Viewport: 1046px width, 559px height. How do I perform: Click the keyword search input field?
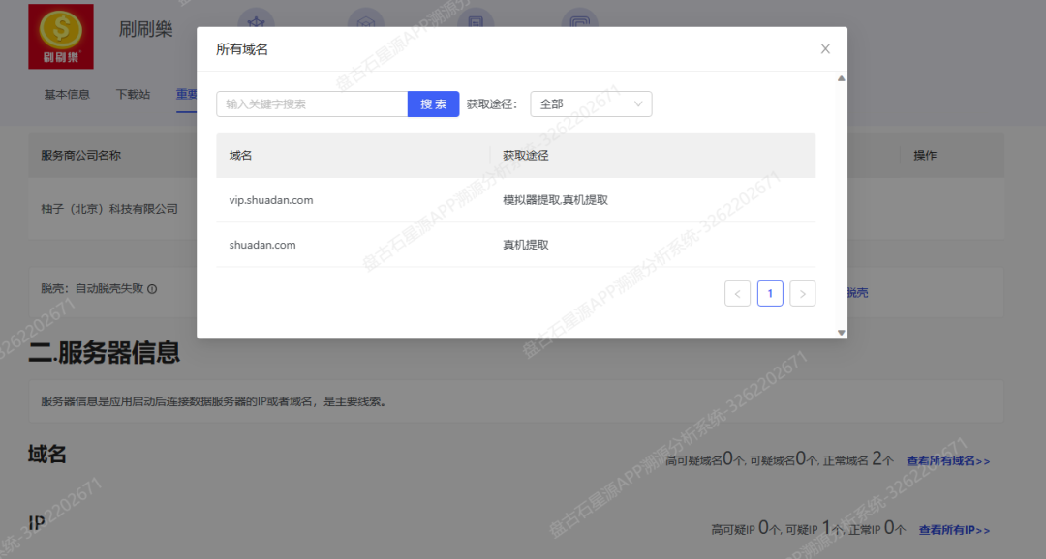pyautogui.click(x=310, y=103)
